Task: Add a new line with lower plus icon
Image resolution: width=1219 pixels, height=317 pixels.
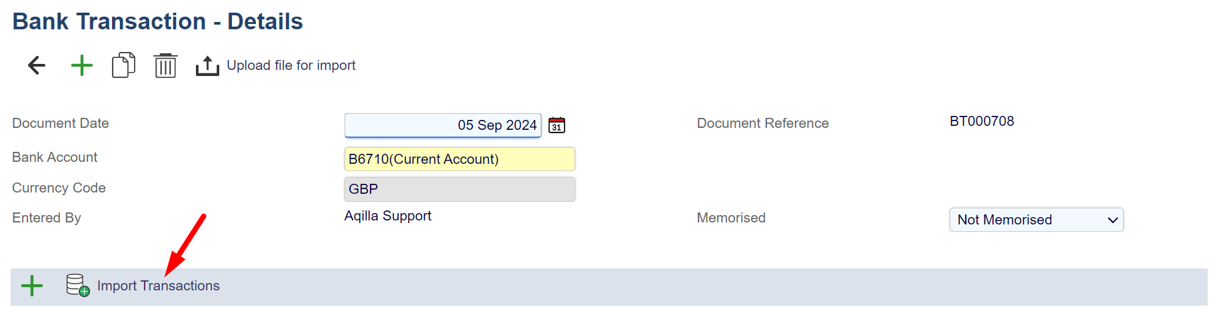Action: click(x=32, y=286)
